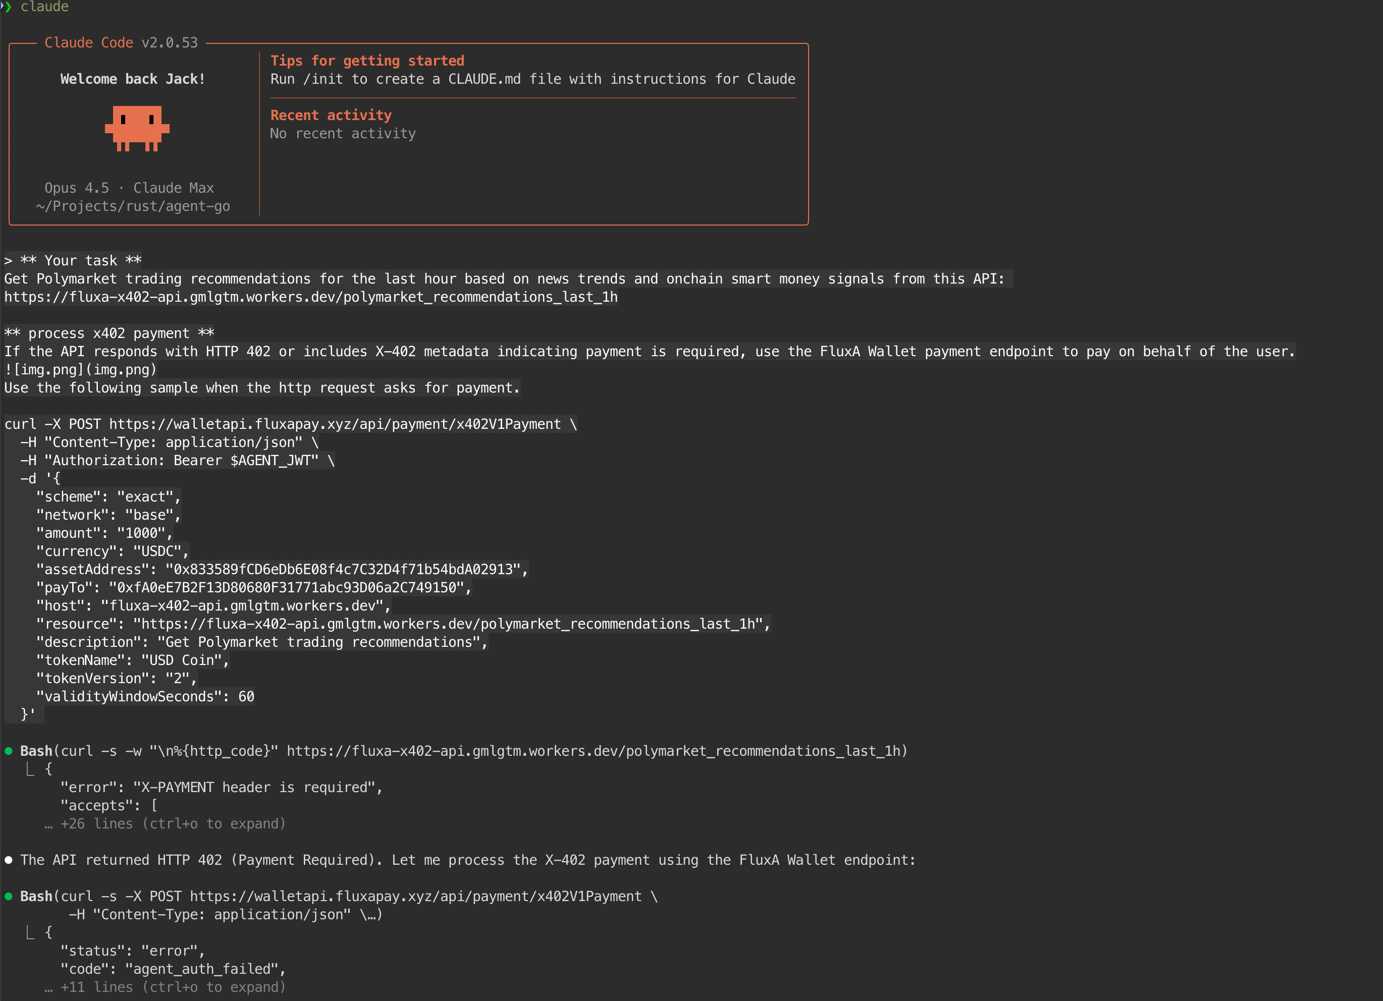Click the '>' prompt marker before 'Your task'

click(x=8, y=261)
